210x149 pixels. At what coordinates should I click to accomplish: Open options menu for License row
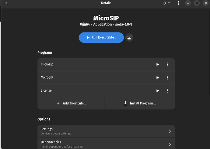coord(167,91)
